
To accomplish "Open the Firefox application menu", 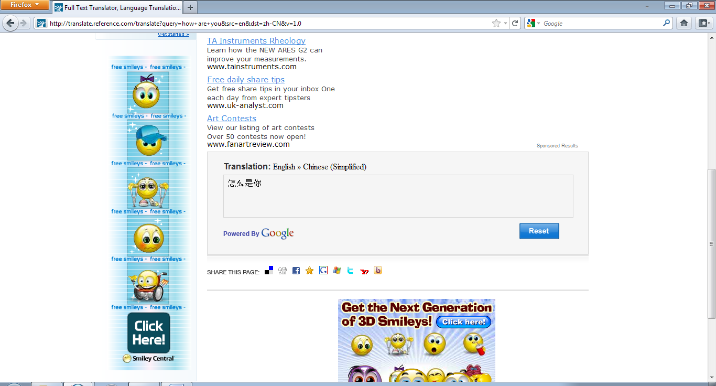I will click(25, 5).
